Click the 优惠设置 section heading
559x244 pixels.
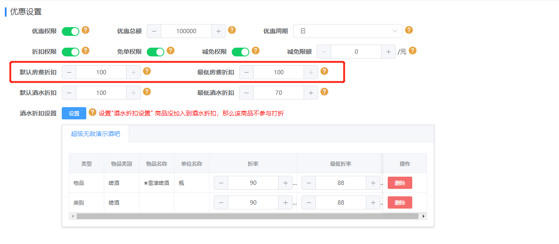pos(26,12)
